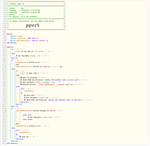Viewport: 150px width, 146px height.
Task: Click the 'else' keyword on line 40
Action: pyautogui.click(x=18, y=87)
